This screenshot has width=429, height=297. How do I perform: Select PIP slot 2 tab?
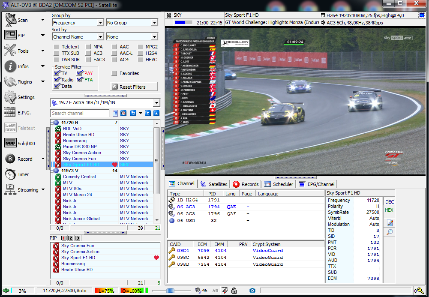point(71,238)
